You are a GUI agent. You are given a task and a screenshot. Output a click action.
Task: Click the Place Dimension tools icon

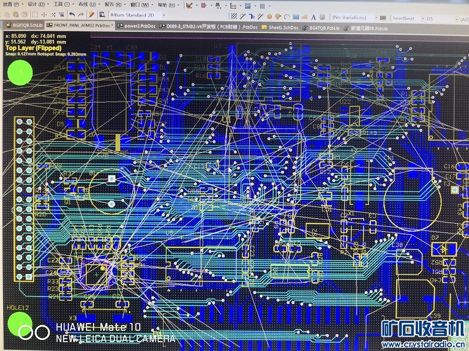[233, 6]
